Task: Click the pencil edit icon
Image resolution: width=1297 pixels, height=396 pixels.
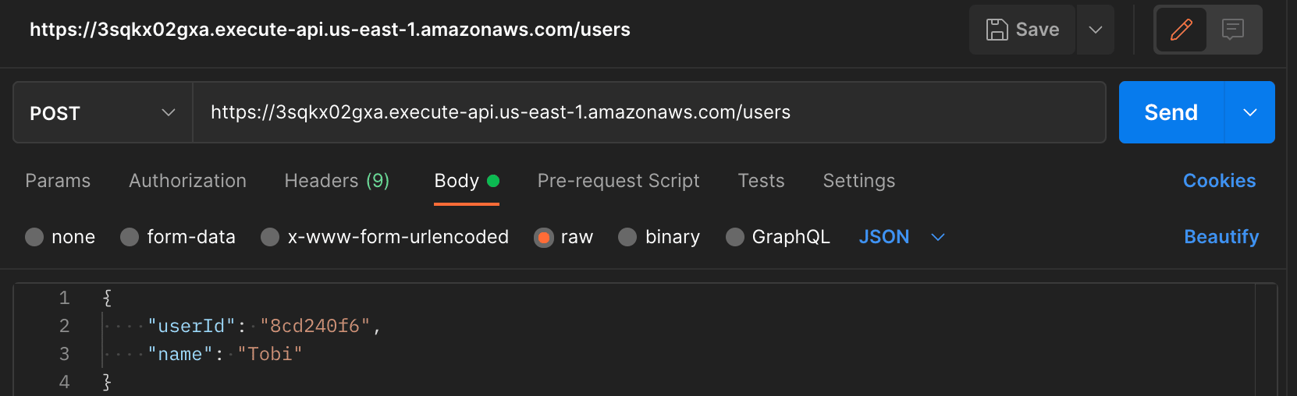Action: pos(1181,30)
